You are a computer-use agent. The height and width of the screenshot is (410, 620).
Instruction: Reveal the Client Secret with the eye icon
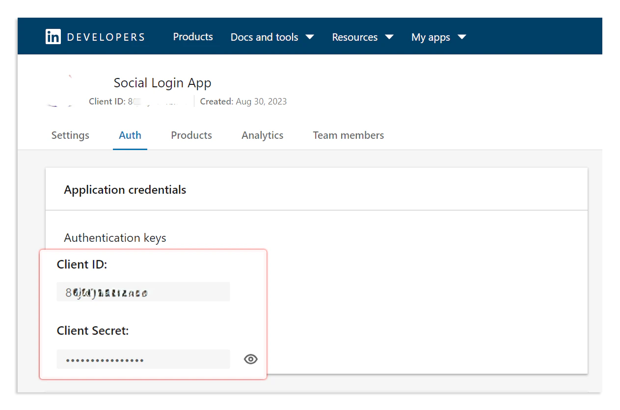[x=250, y=359]
